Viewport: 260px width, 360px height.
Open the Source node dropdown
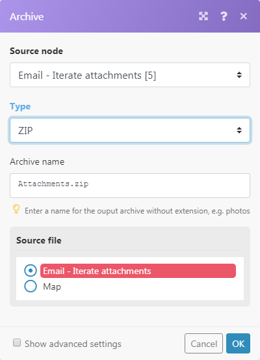[x=130, y=75]
